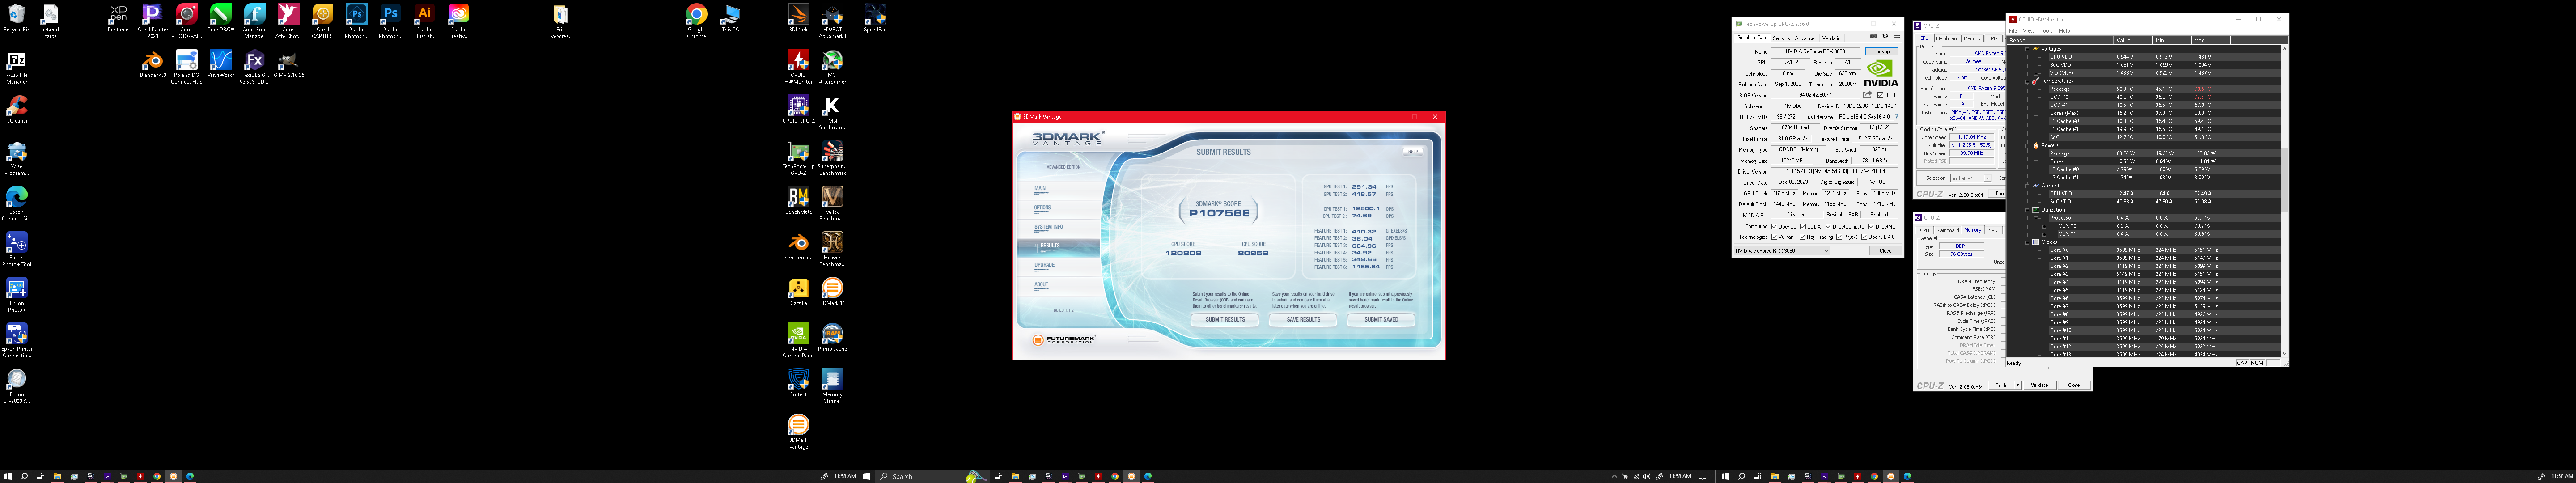
Task: Switch to the Validation tab in GPU-Z
Action: (1833, 38)
